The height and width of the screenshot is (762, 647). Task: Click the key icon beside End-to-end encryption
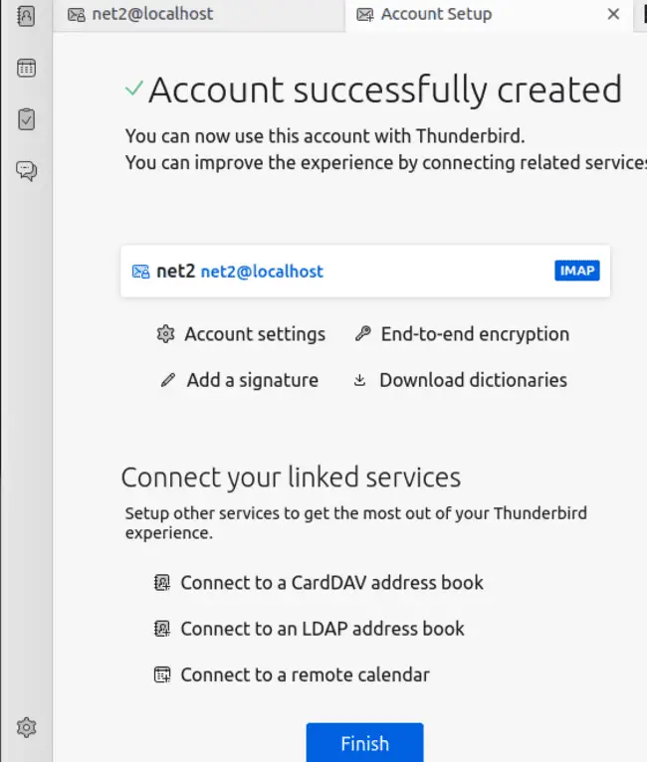click(x=363, y=334)
